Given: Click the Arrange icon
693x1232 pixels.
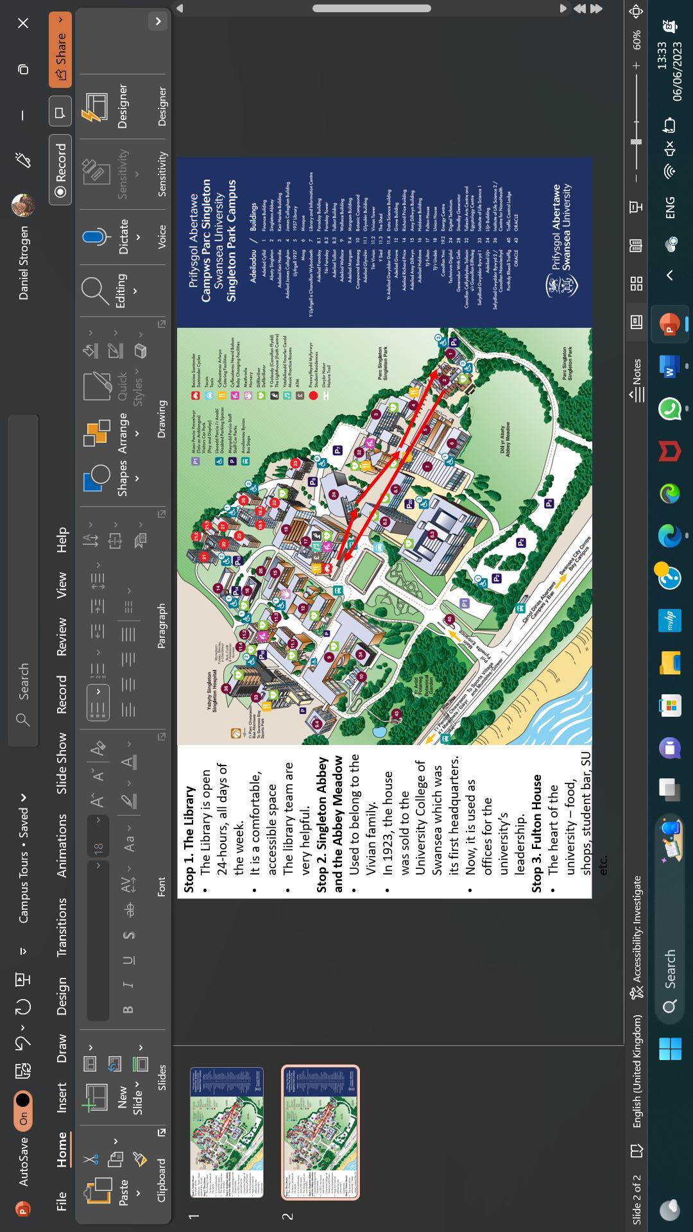Looking at the screenshot, I should (x=97, y=433).
